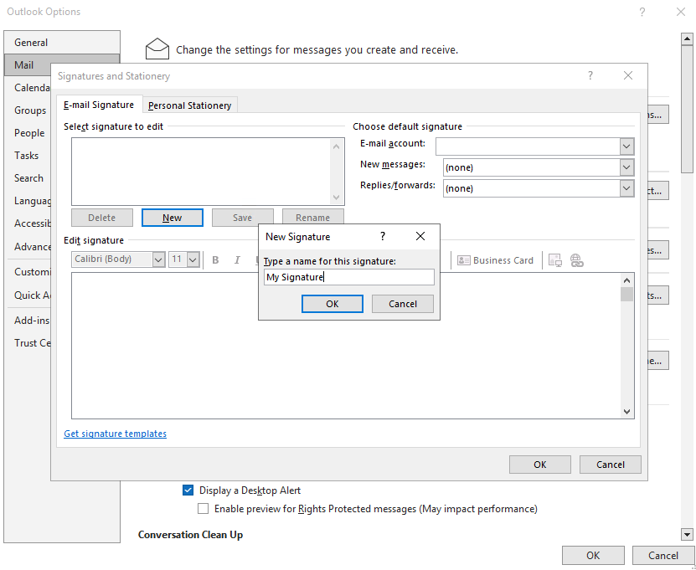Open the E-mail account dropdown
The image size is (696, 570).
(x=626, y=146)
